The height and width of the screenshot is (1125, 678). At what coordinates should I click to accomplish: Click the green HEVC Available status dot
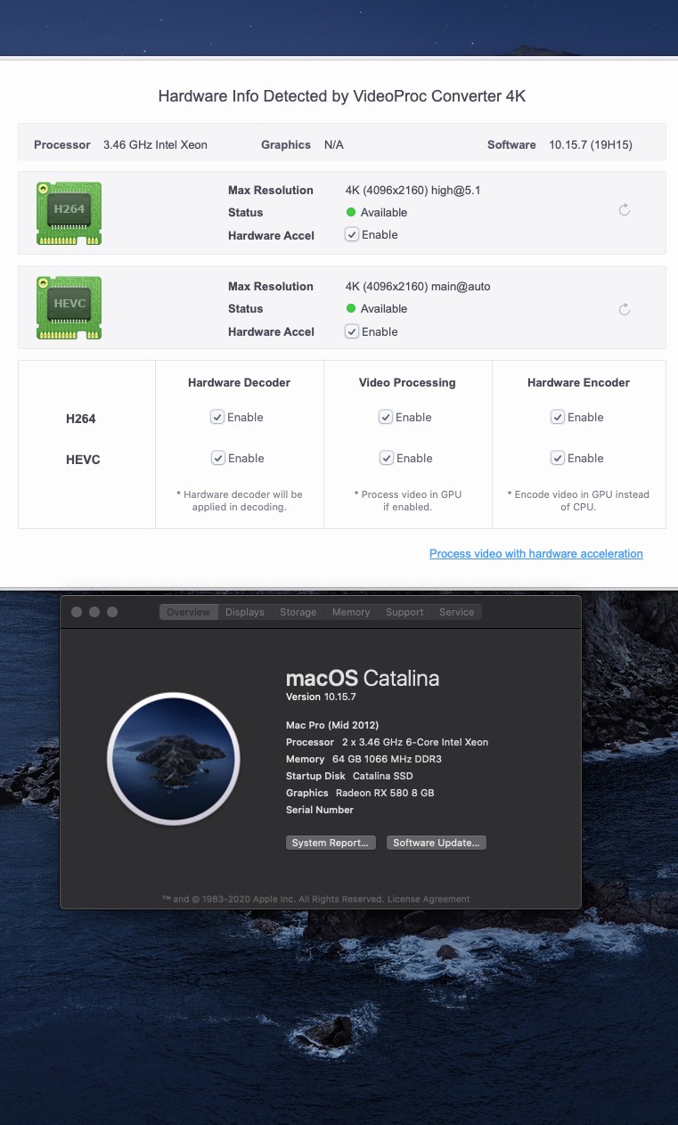tap(351, 308)
